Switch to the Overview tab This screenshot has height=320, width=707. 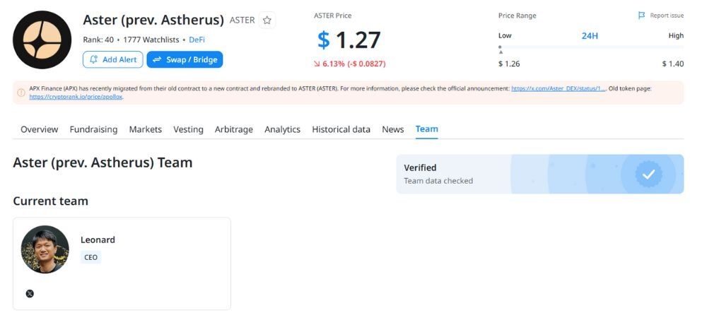(x=39, y=129)
